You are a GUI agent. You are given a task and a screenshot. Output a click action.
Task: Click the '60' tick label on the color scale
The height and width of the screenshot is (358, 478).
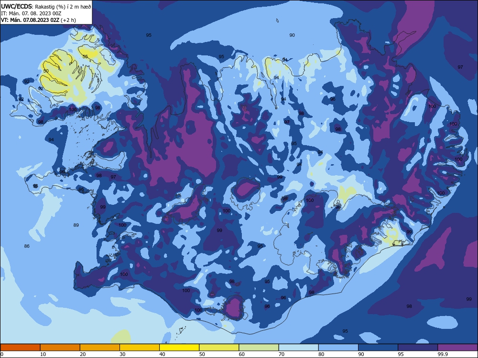(x=242, y=354)
